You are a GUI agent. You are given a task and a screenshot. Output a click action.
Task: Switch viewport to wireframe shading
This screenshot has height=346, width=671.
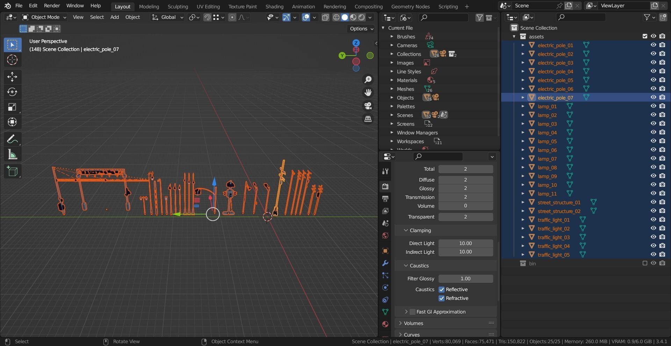click(336, 17)
